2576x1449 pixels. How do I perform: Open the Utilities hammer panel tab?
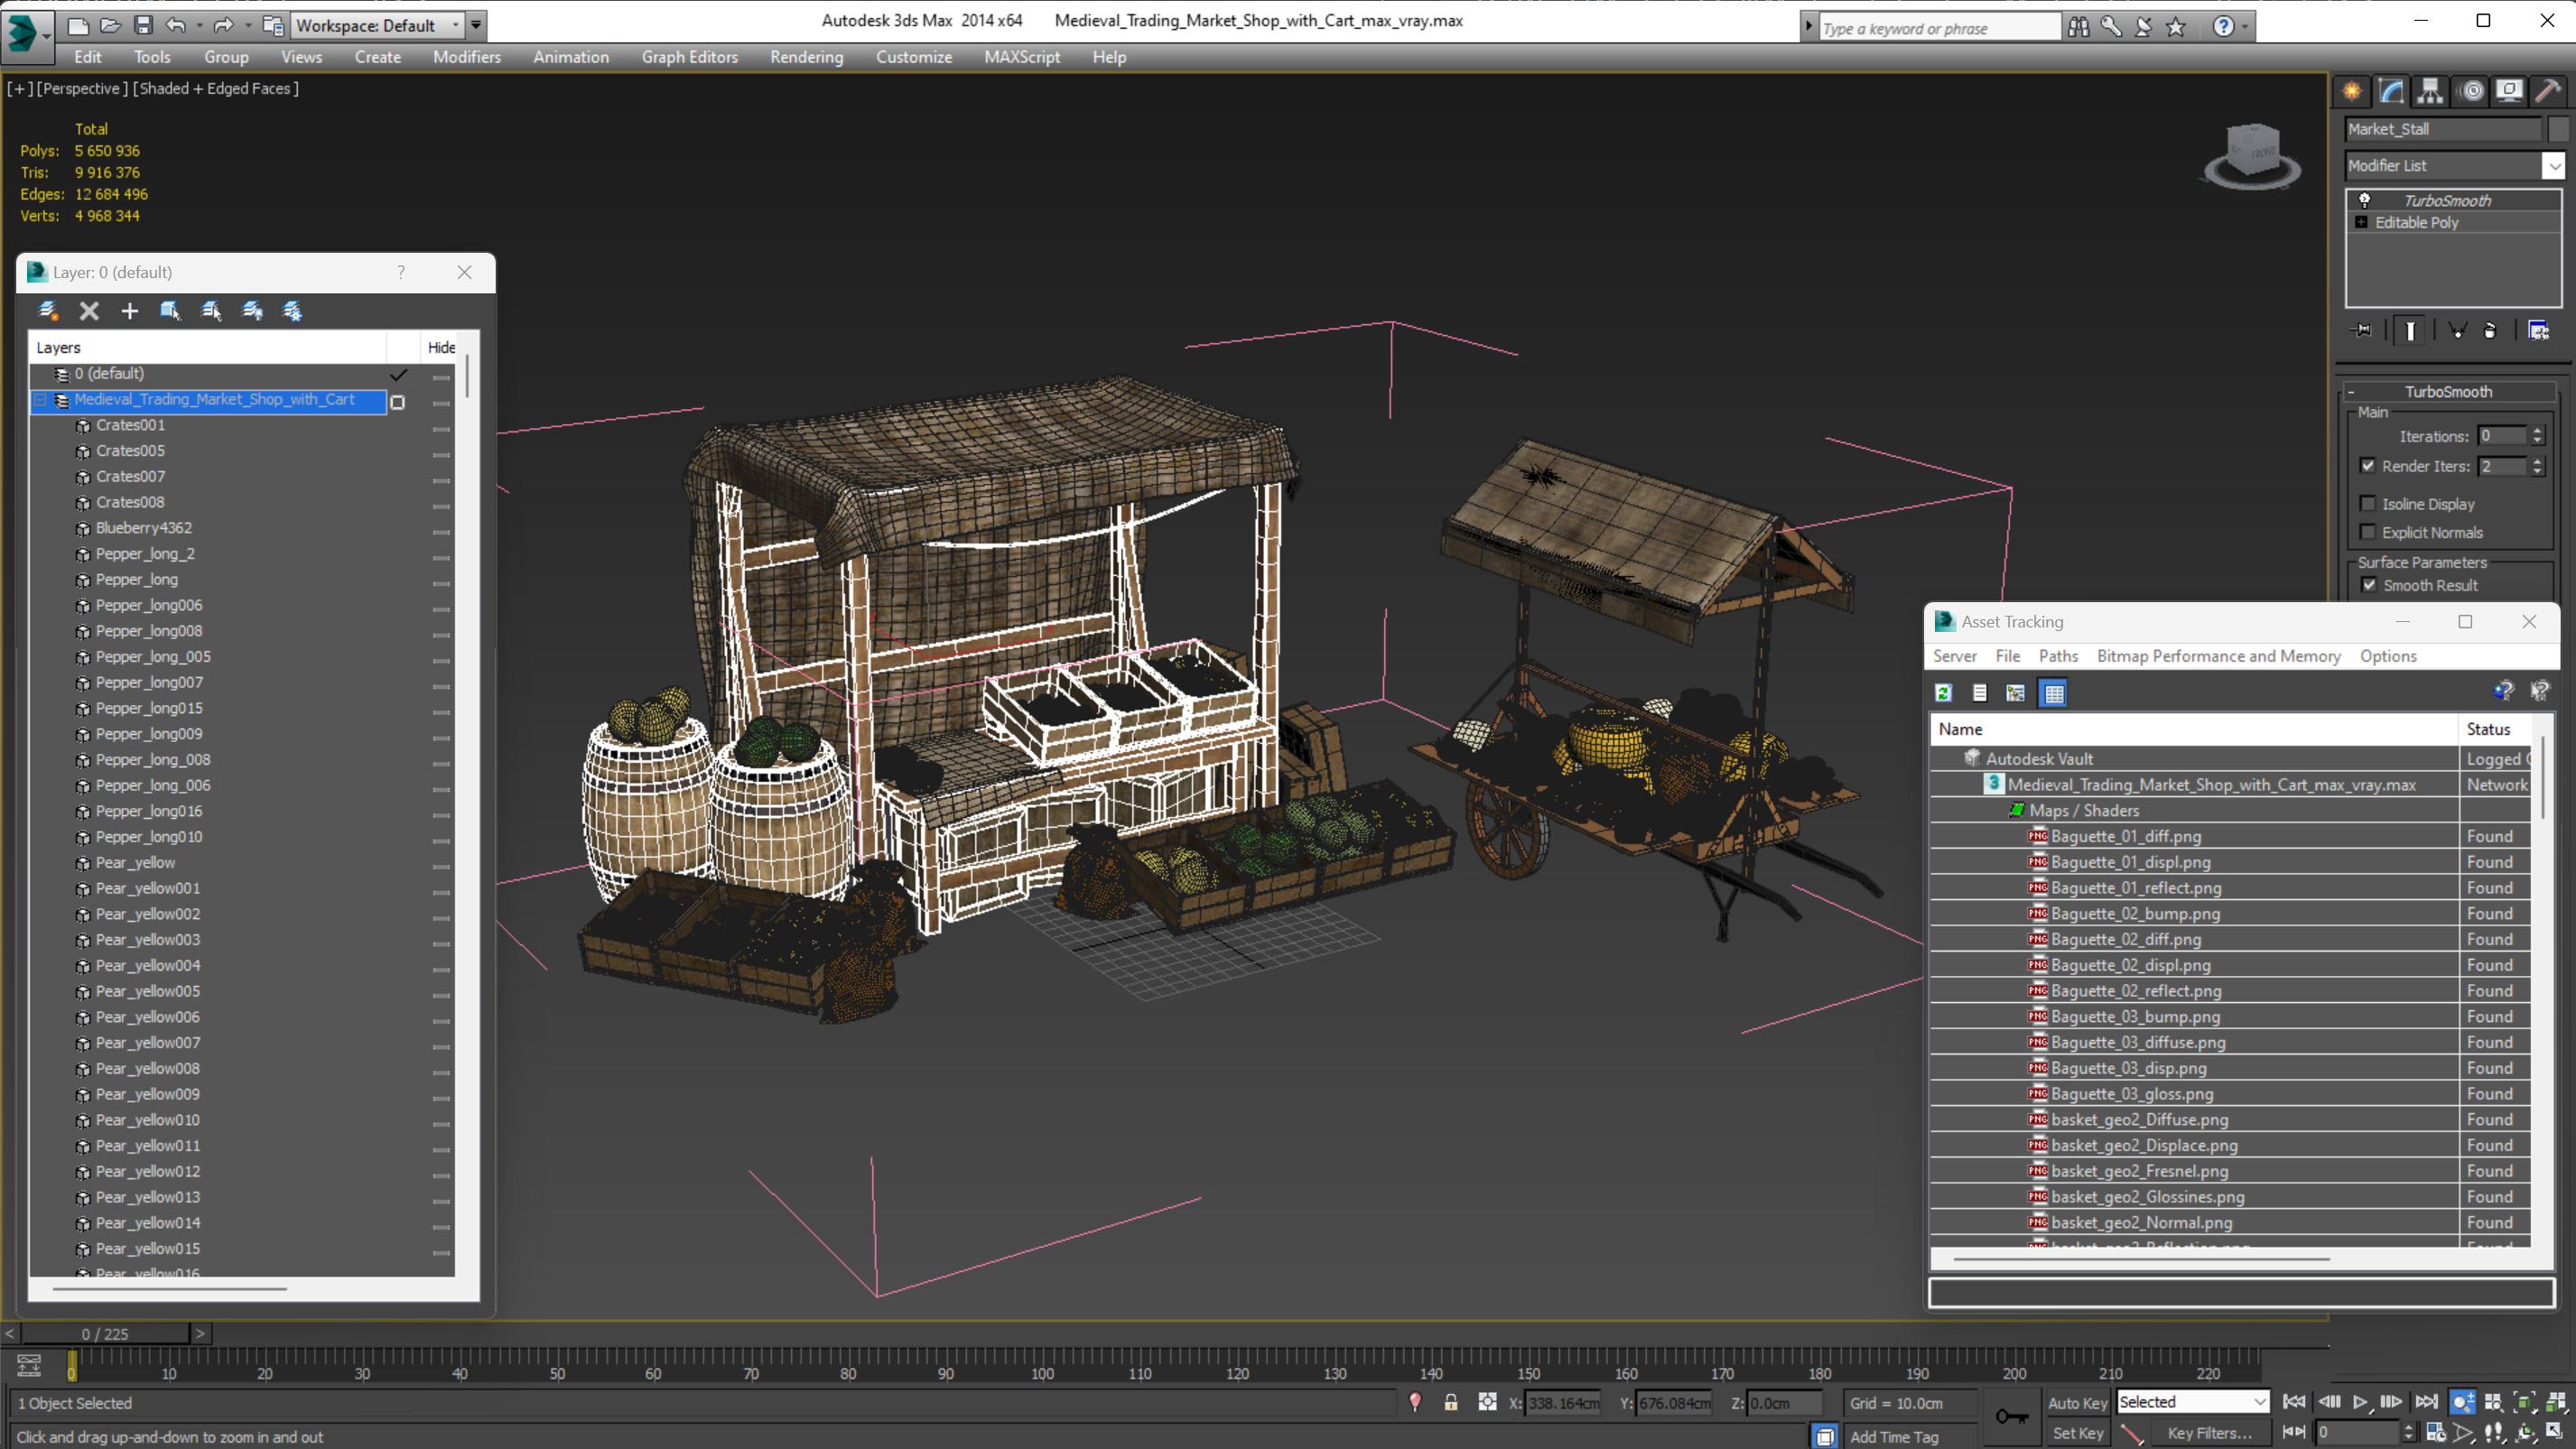pos(2548,91)
